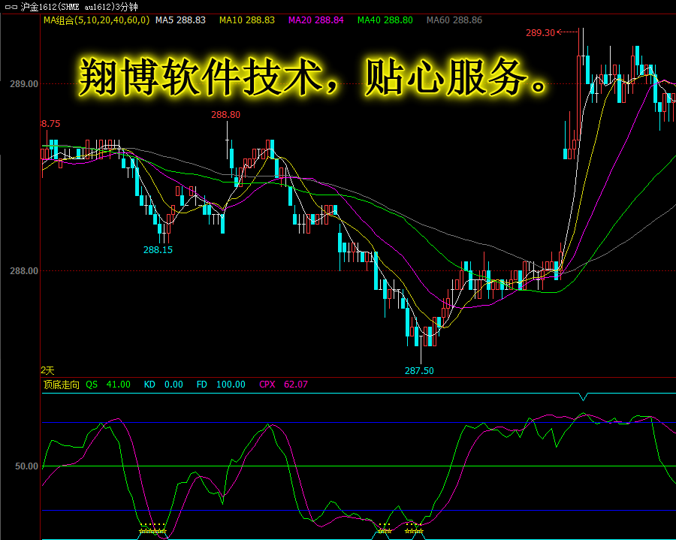676x540 pixels.
Task: Click the 289.30 high price marker
Action: (540, 33)
